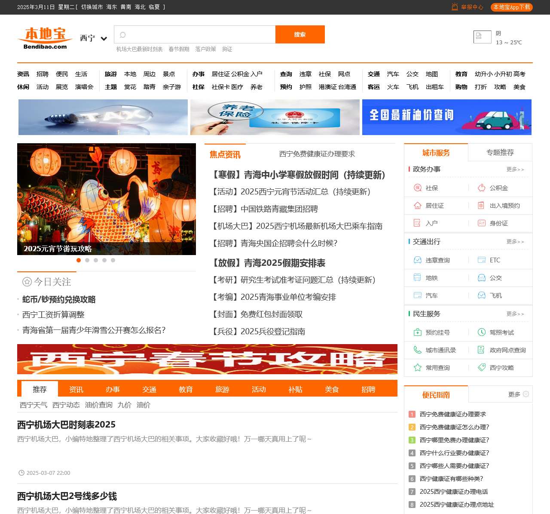Click the flight (飞机) icon
This screenshot has height=514, width=550.
point(482,295)
